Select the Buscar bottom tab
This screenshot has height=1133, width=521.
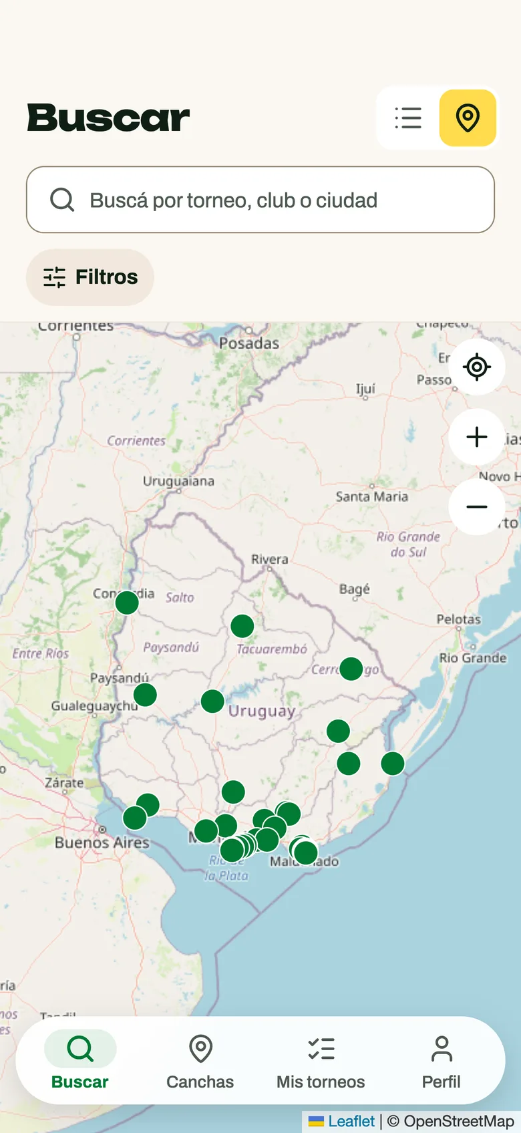pos(80,1060)
